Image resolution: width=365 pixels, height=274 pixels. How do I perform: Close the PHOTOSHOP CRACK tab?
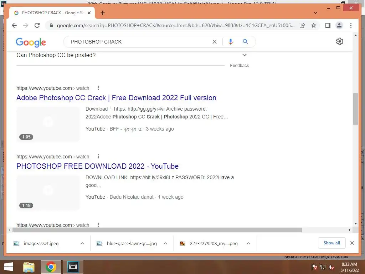pos(89,13)
